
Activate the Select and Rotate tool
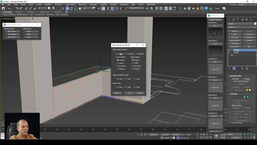point(71,8)
